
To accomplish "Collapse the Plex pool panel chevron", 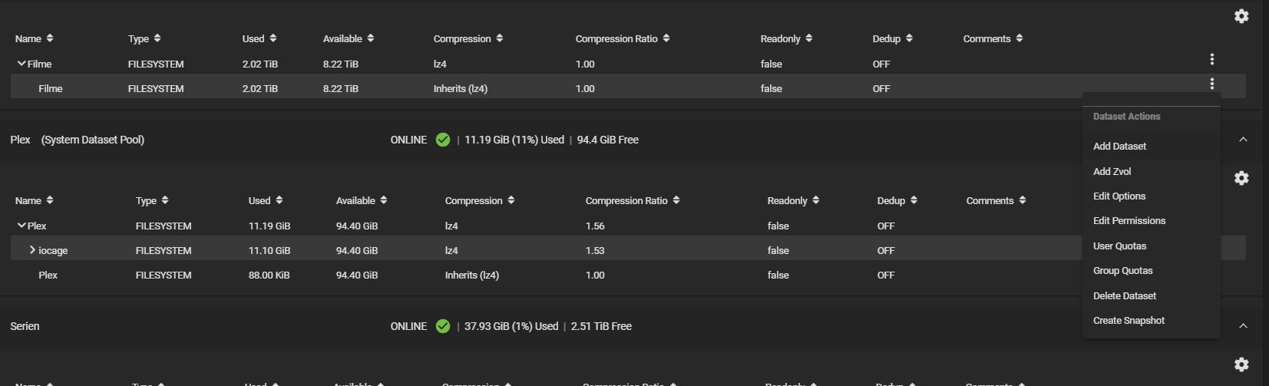I will [x=1243, y=140].
